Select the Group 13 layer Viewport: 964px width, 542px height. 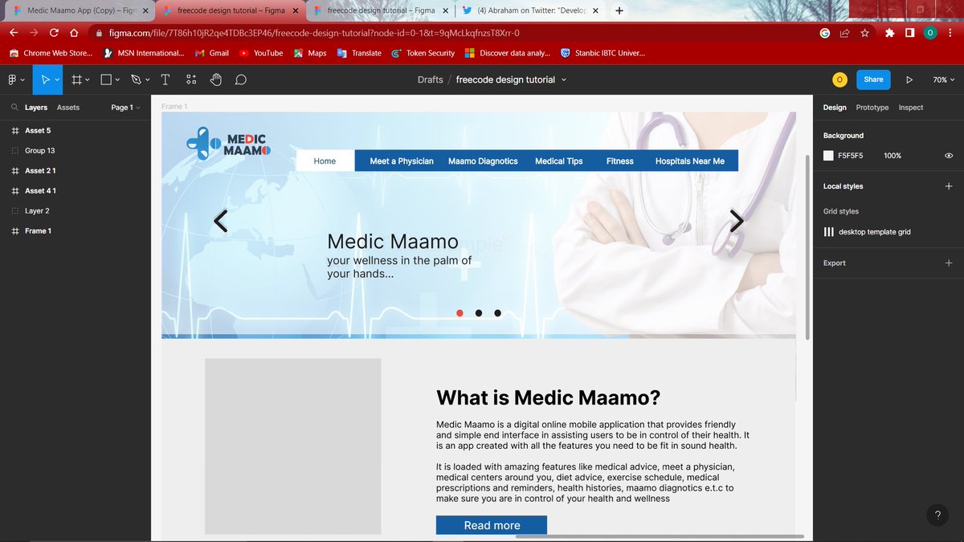76,150
